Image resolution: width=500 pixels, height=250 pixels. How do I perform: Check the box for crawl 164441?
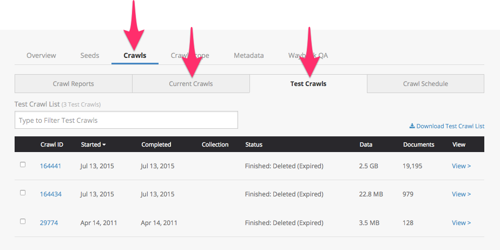click(23, 165)
